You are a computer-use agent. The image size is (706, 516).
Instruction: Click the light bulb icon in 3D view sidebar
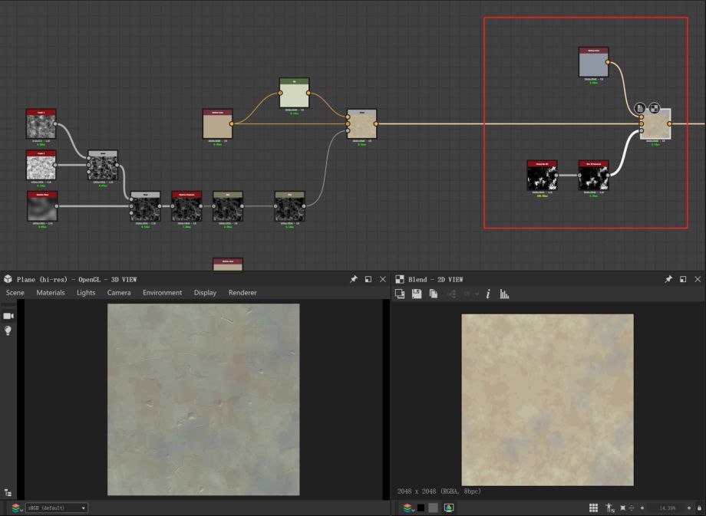click(8, 330)
